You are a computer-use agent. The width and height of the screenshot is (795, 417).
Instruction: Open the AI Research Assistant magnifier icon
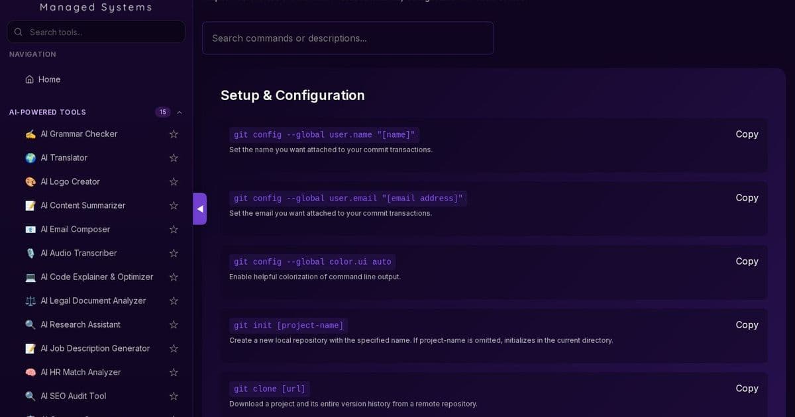(x=30, y=324)
